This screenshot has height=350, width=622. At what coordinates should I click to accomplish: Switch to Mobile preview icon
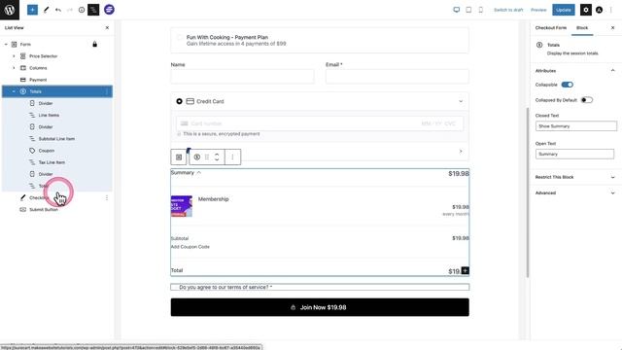(x=480, y=10)
